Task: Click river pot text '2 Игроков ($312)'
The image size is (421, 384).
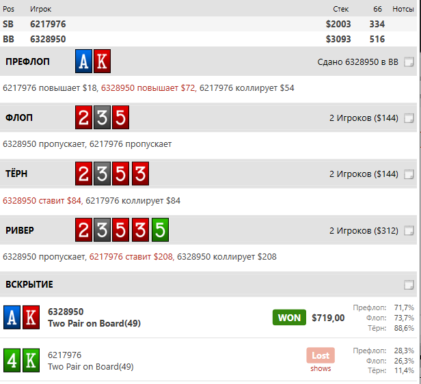Action: pos(364,231)
